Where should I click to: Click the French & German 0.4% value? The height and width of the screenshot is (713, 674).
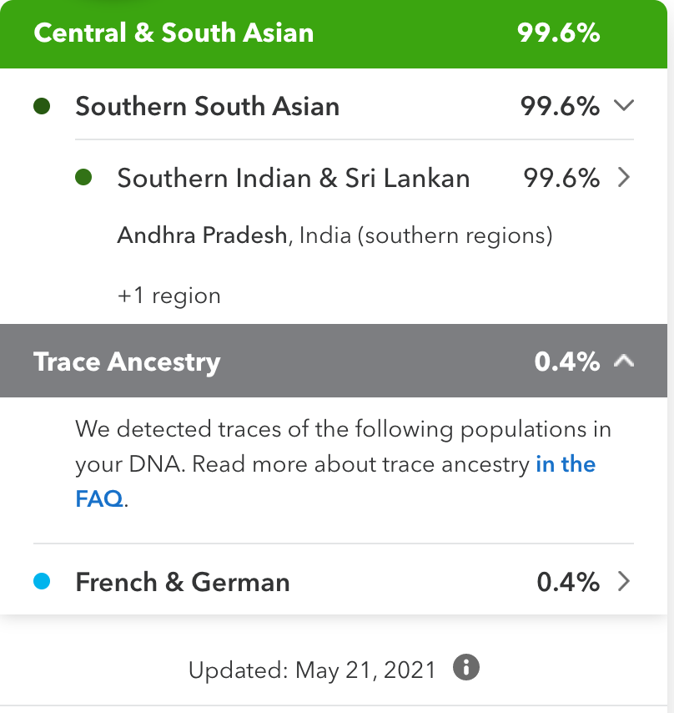click(568, 582)
